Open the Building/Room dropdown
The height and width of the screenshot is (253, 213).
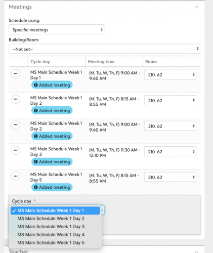click(x=104, y=49)
